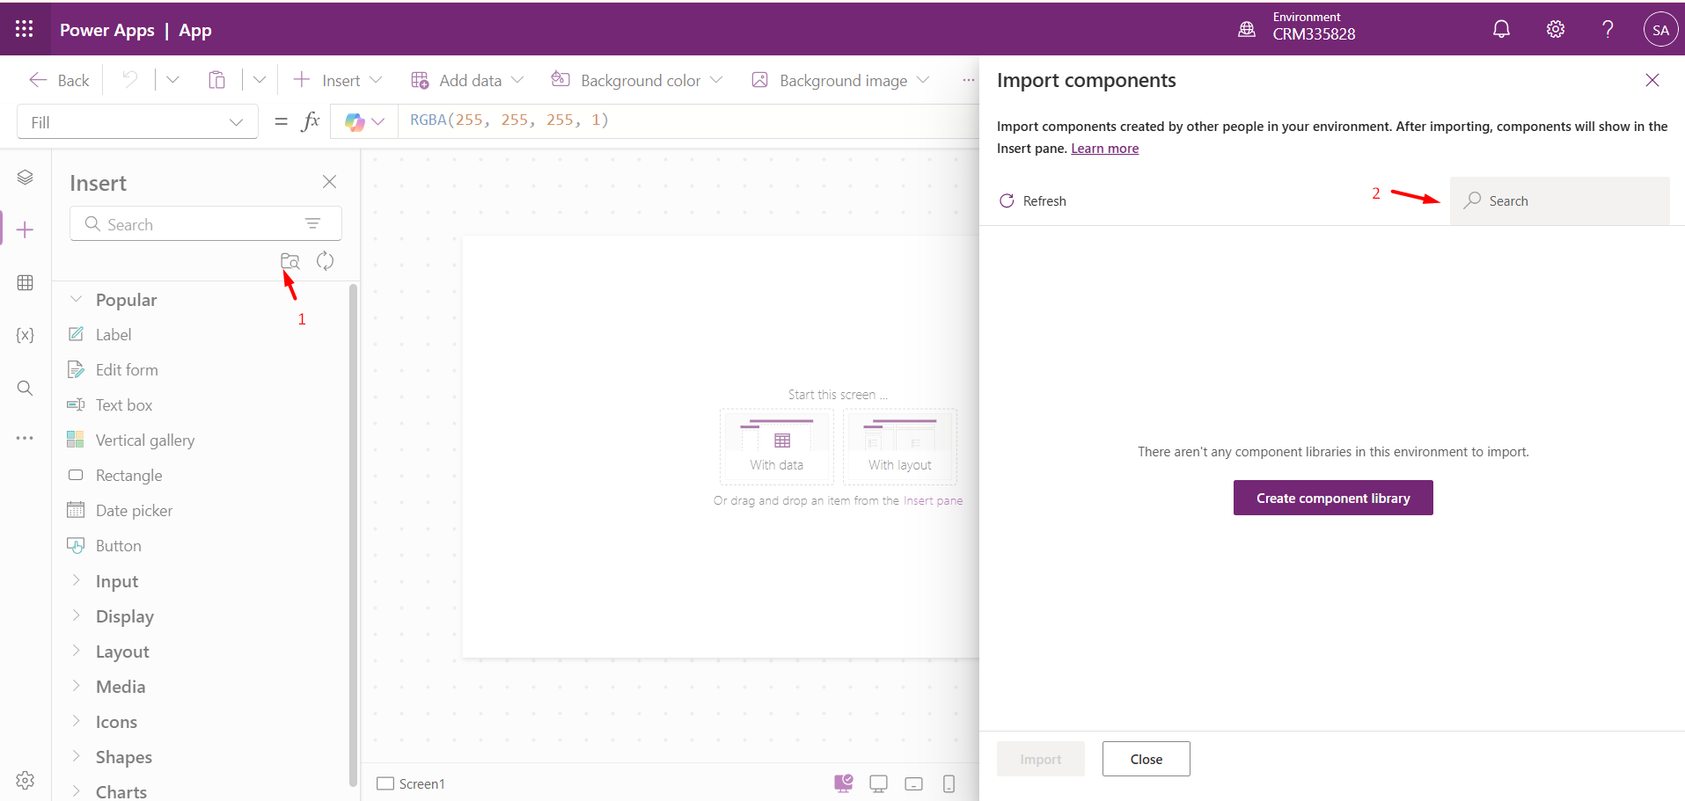Click the get more components folder icon
Viewport: 1685px width, 801px height.
pyautogui.click(x=289, y=261)
